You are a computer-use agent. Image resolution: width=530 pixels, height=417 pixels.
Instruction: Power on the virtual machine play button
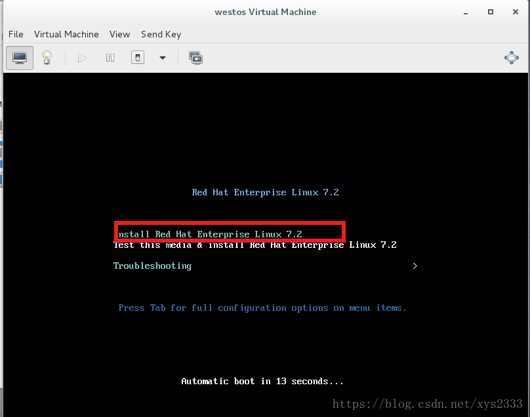coord(82,58)
